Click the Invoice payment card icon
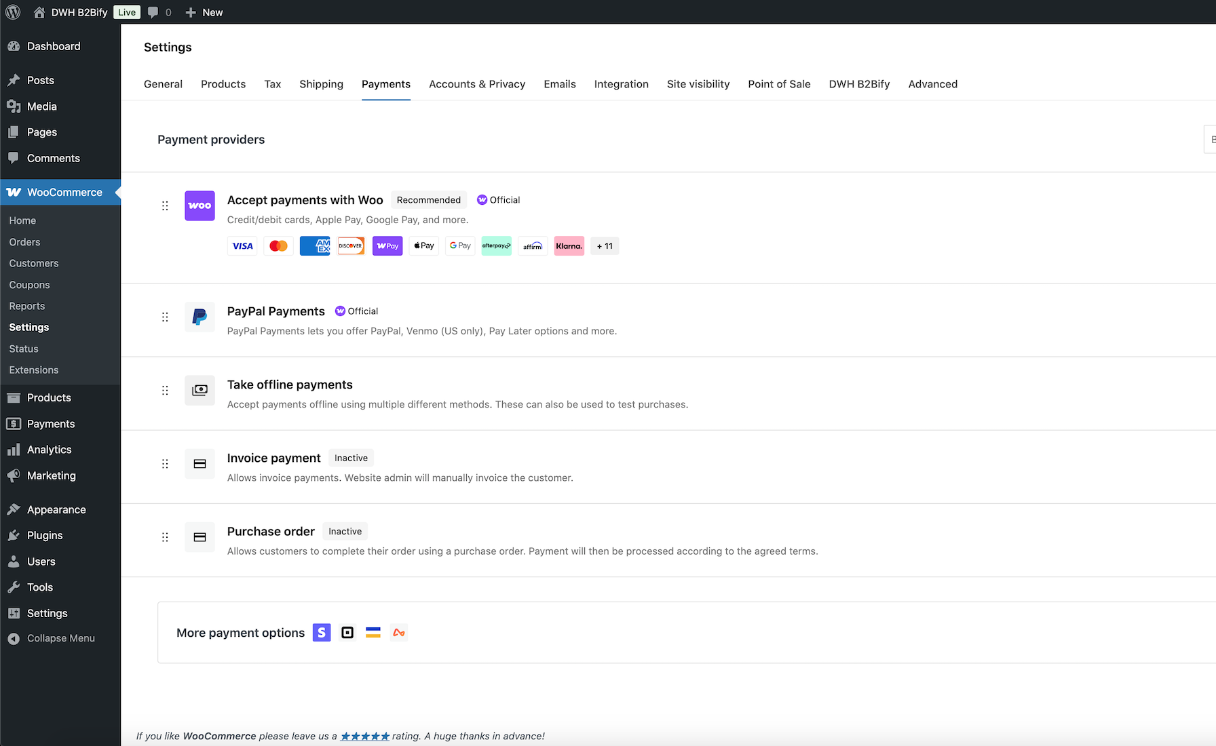The image size is (1216, 746). pyautogui.click(x=199, y=464)
